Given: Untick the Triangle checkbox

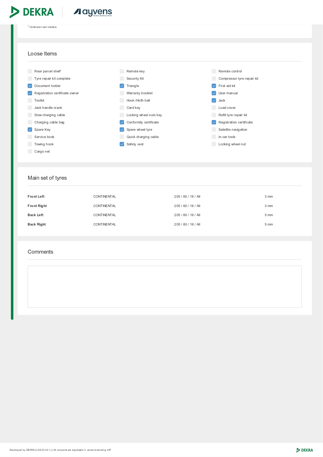Looking at the screenshot, I should click(x=122, y=86).
